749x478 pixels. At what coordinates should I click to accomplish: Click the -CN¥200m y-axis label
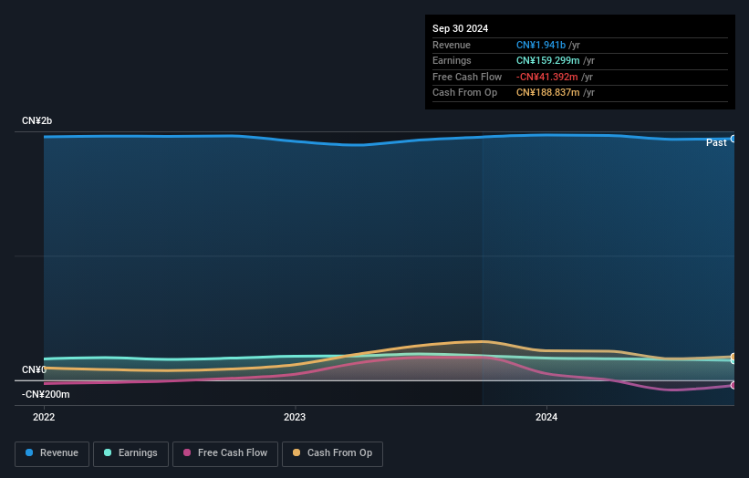click(x=46, y=394)
